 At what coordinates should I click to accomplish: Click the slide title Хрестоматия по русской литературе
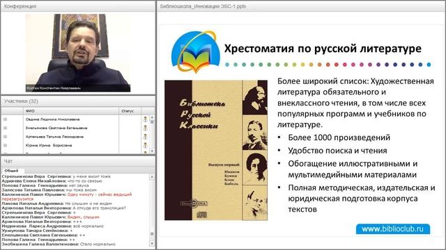tap(323, 49)
